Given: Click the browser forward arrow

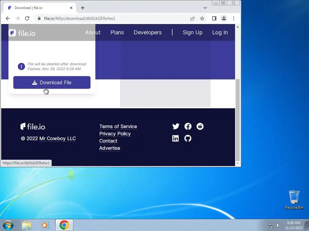Looking at the screenshot, I should (x=18, y=18).
